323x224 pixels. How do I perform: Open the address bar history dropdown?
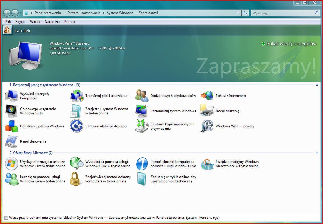point(239,13)
